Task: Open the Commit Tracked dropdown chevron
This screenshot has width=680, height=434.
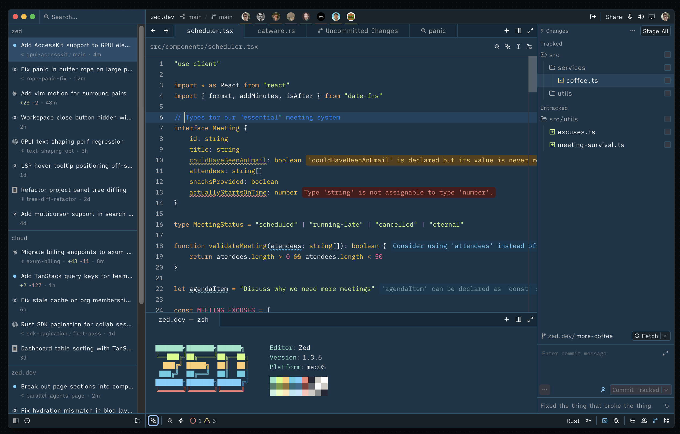Action: (x=666, y=390)
